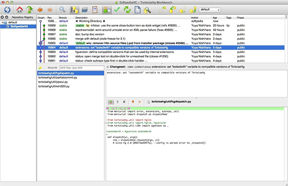This screenshot has width=288, height=186.
Task: Jump to next diff orange down arrow
Action: coord(133,102)
